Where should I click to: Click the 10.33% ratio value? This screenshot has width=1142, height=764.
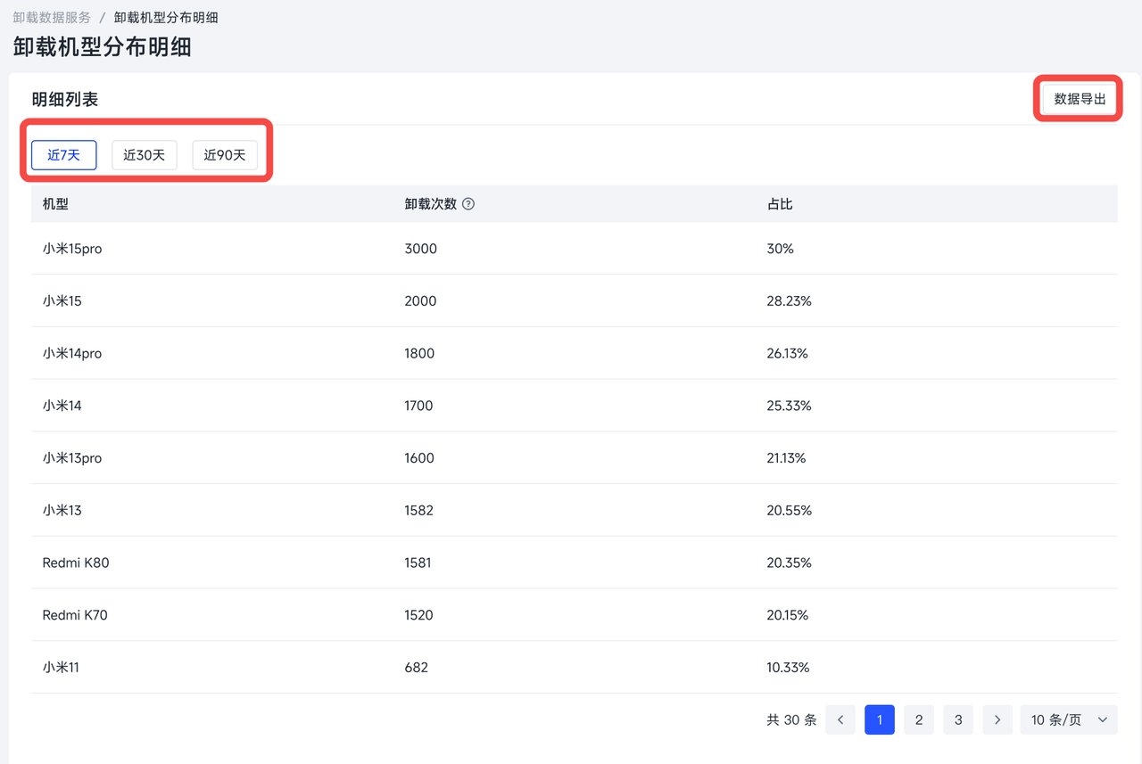789,668
